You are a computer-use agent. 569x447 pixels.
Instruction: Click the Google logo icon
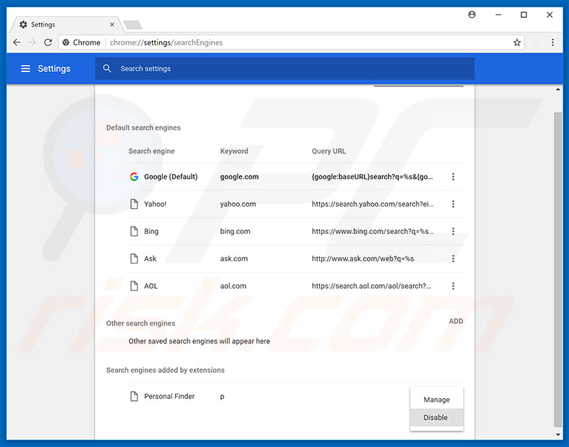click(x=134, y=176)
